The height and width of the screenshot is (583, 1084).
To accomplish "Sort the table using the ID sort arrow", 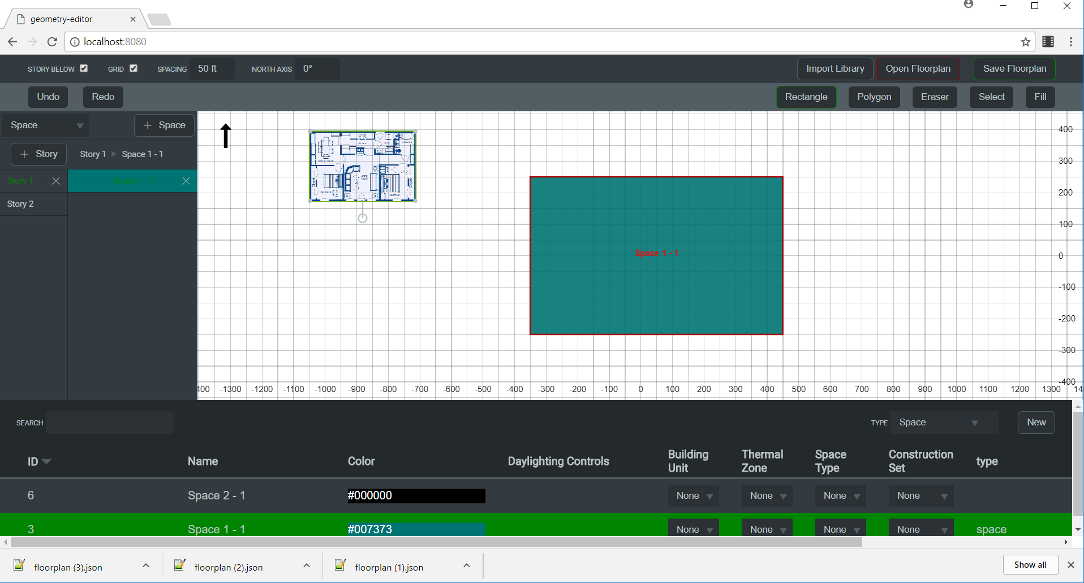I will pos(46,462).
